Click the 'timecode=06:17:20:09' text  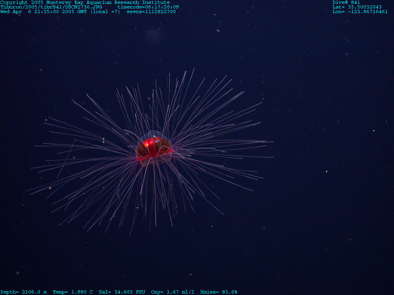coord(148,7)
